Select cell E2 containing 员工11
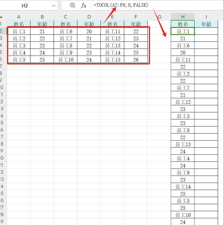Viewport: 223px width, 225px height. pyautogui.click(x=112, y=31)
